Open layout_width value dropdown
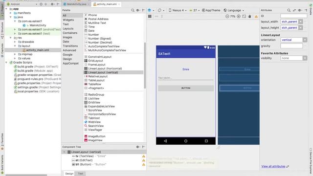The width and height of the screenshot is (313, 176). pyautogui.click(x=301, y=22)
